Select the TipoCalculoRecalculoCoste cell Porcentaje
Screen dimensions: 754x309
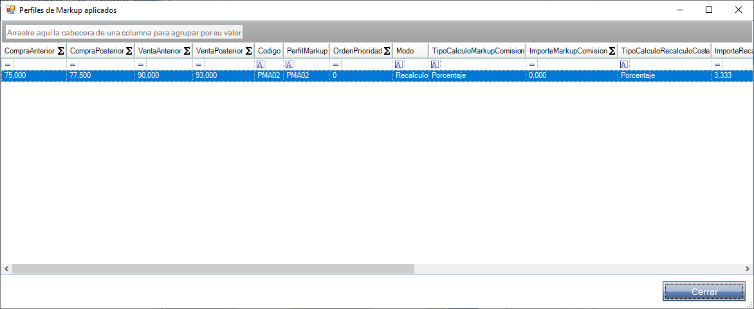pyautogui.click(x=665, y=75)
